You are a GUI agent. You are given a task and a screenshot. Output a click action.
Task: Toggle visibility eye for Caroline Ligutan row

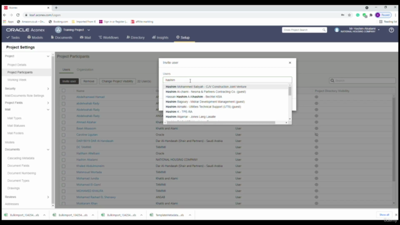tap(316, 135)
